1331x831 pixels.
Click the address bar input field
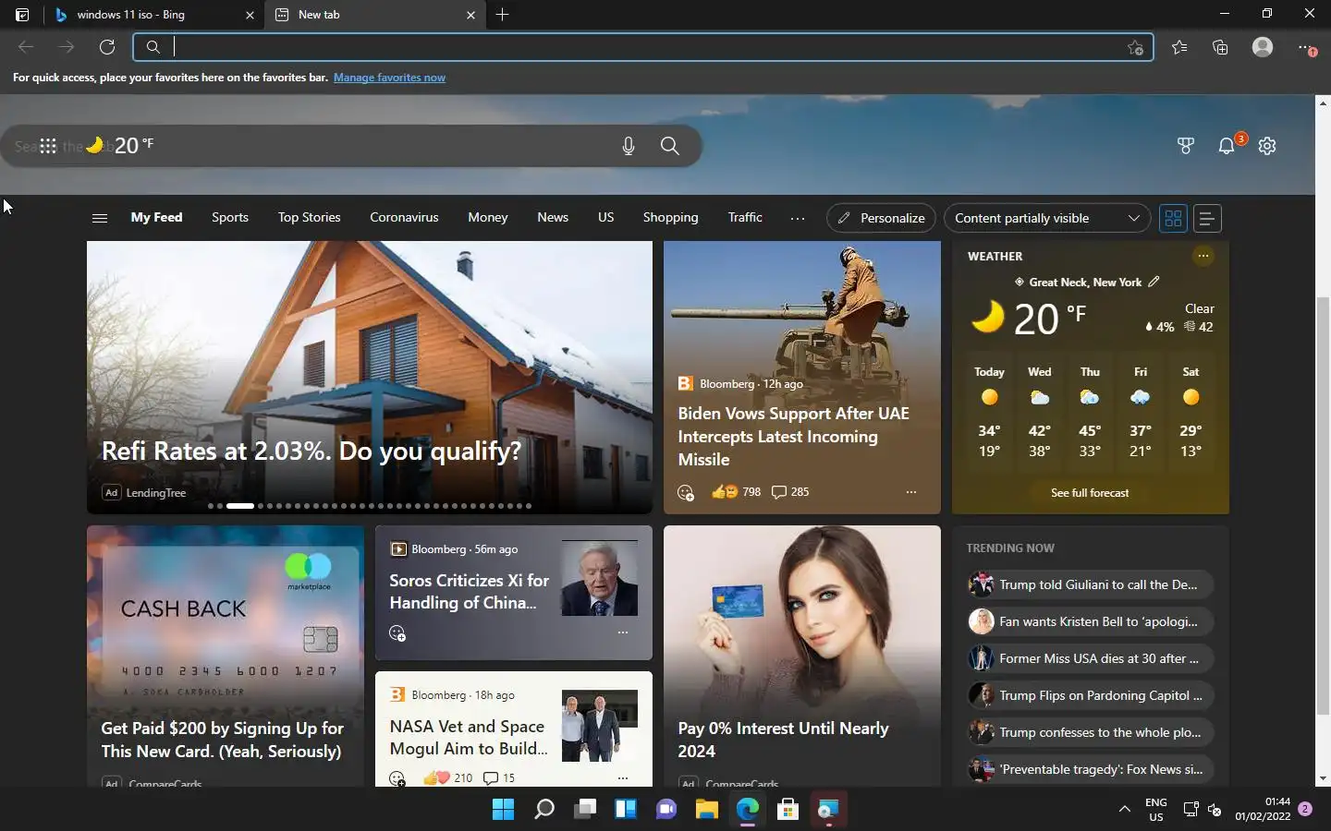[x=643, y=47]
